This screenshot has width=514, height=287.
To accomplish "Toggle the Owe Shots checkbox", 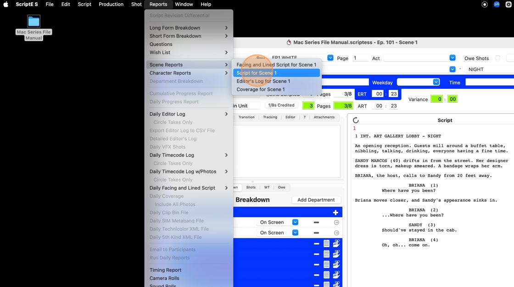I will [497, 58].
